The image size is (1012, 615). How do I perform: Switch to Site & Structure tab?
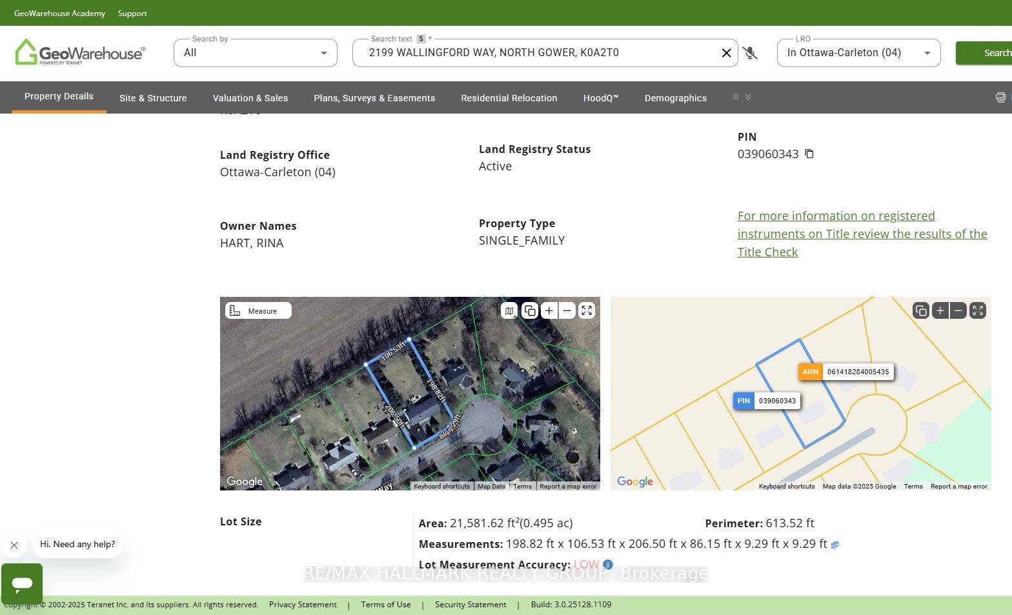153,98
